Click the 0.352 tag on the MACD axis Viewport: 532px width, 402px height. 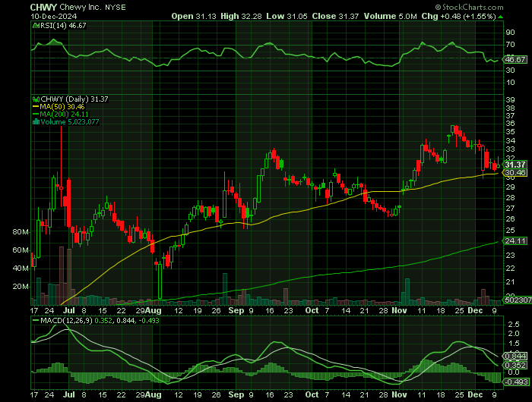(x=516, y=366)
